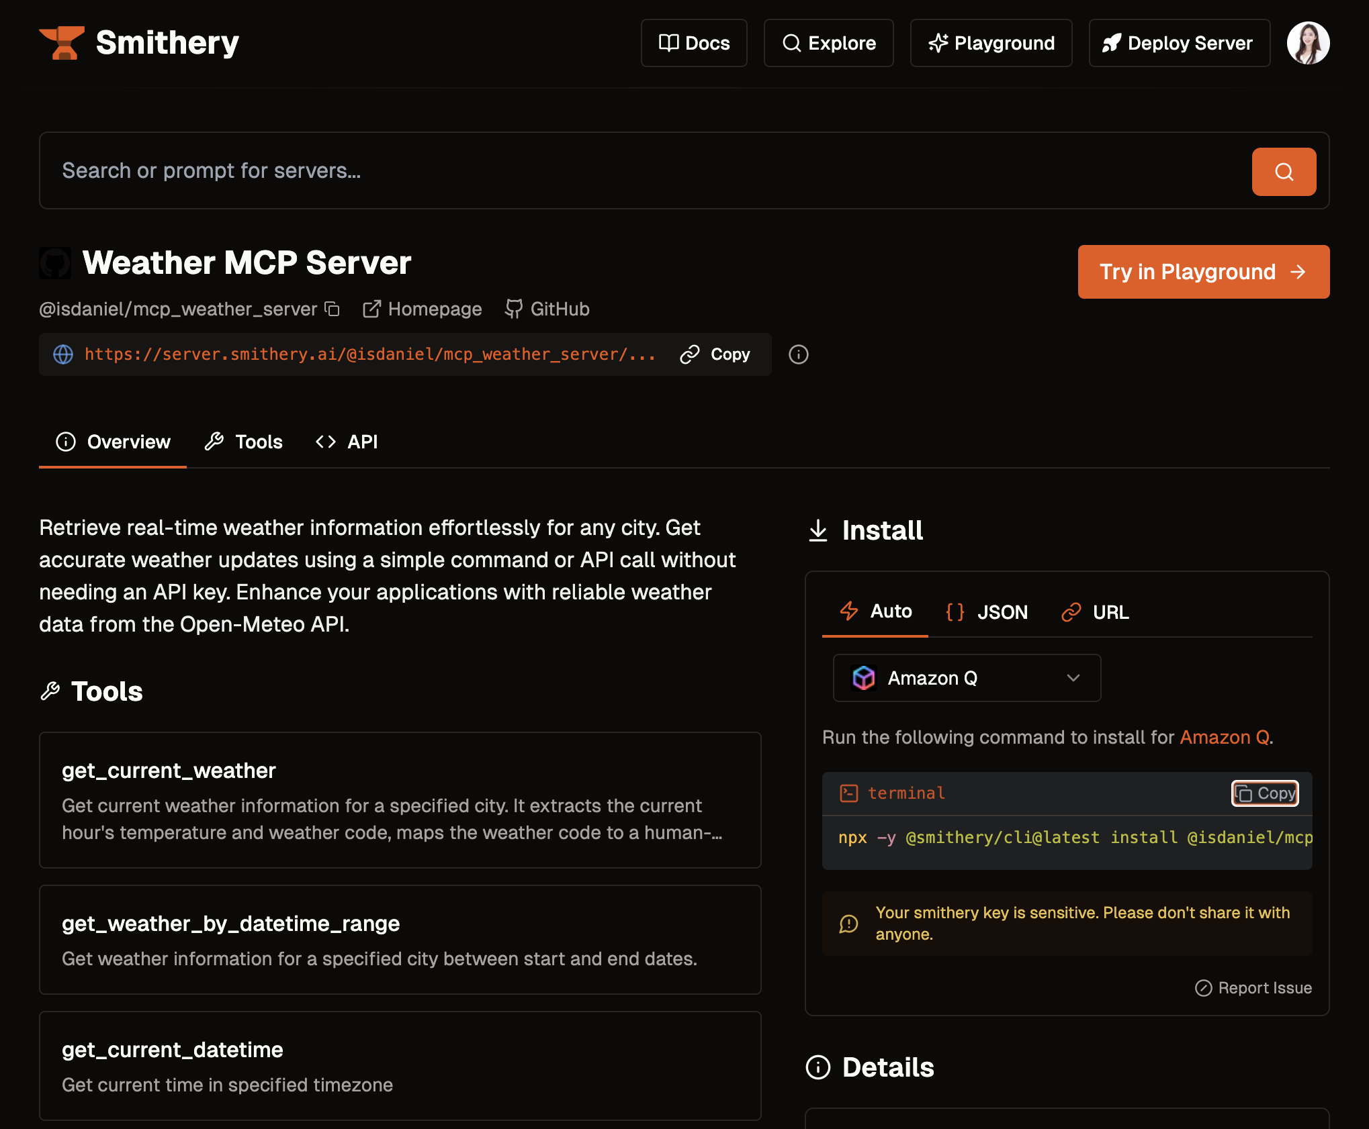
Task: Open the get_current_weather tool card
Action: tap(400, 800)
